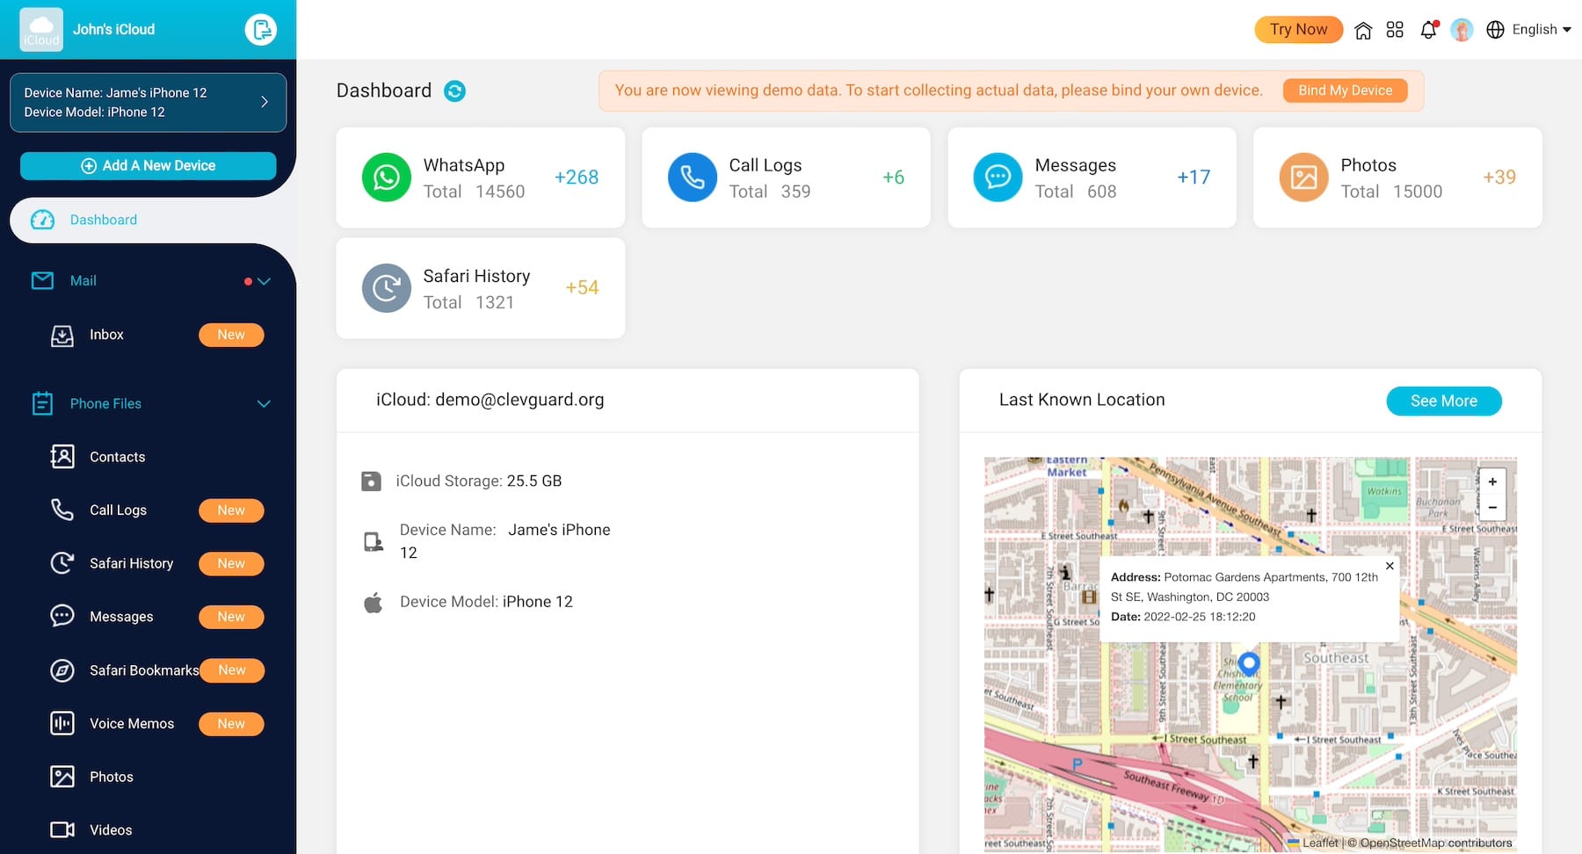Click the device switch icon beside John's iCloud
1582x854 pixels.
tap(260, 30)
